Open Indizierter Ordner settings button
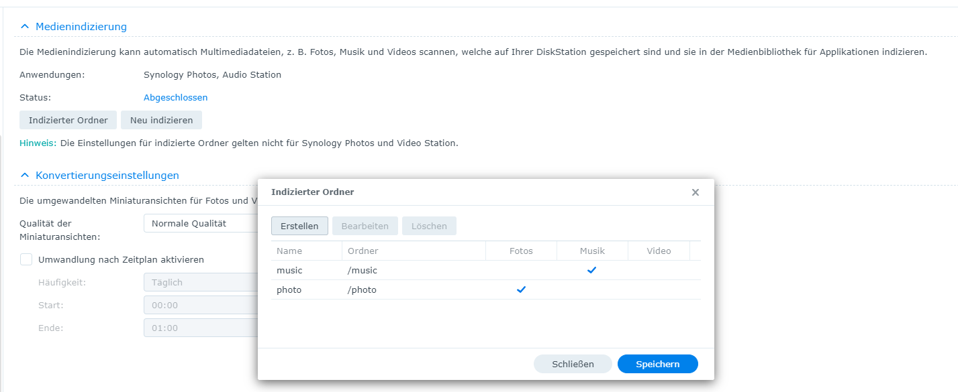Viewport: 958px width, 392px height. [68, 121]
